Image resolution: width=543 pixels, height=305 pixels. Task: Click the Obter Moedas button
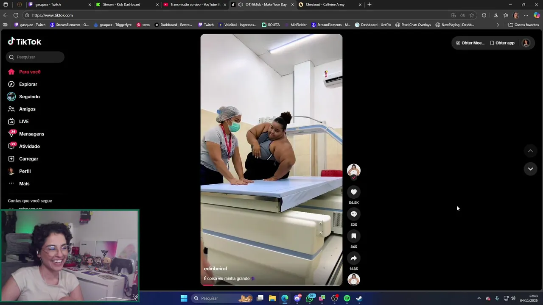coord(470,43)
